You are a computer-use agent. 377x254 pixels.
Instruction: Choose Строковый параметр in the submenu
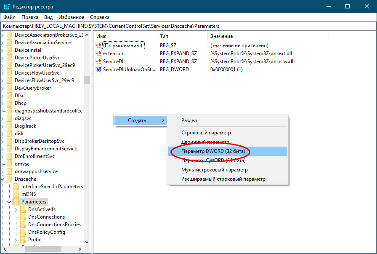point(228,133)
